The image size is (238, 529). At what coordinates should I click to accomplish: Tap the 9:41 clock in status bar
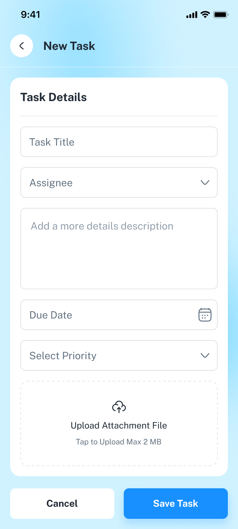pyautogui.click(x=30, y=15)
